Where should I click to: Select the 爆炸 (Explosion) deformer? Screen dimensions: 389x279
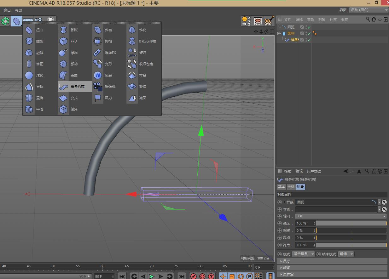(x=63, y=53)
